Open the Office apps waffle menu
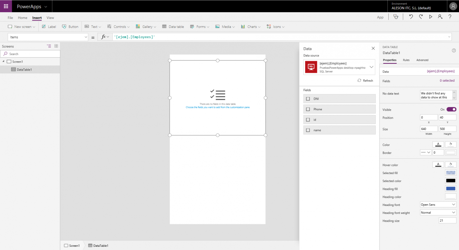The height and width of the screenshot is (250, 459). [x=5, y=6]
